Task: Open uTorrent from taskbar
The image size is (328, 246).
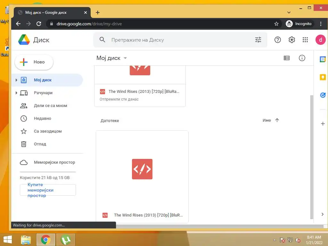Action: pos(65,240)
